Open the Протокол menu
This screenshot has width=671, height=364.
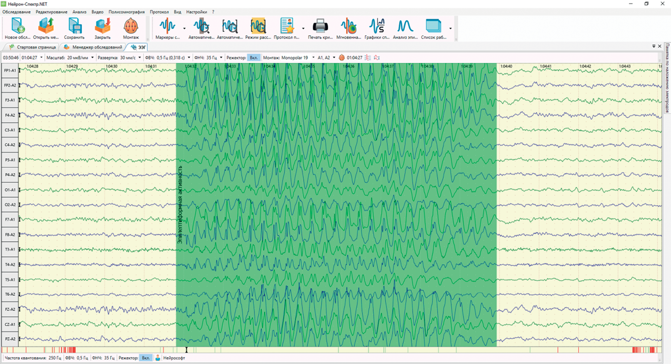tap(159, 12)
